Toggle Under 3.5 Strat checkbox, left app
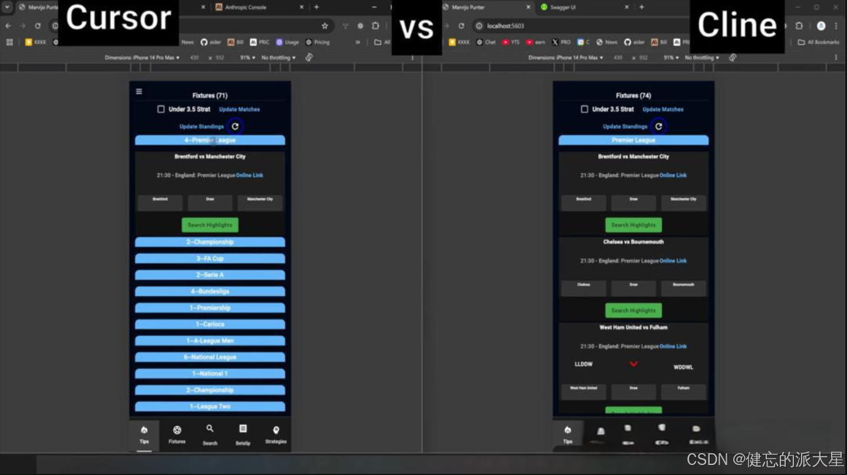 [161, 109]
